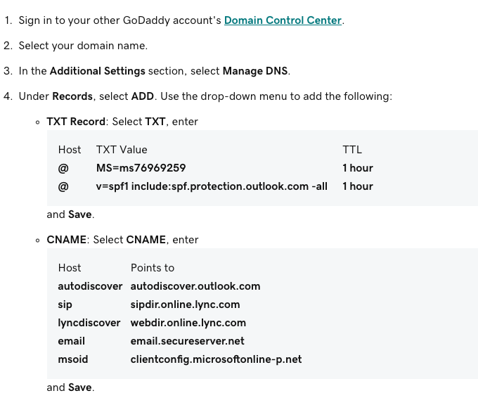Click the Points to column header
This screenshot has height=398, width=478.
[153, 268]
